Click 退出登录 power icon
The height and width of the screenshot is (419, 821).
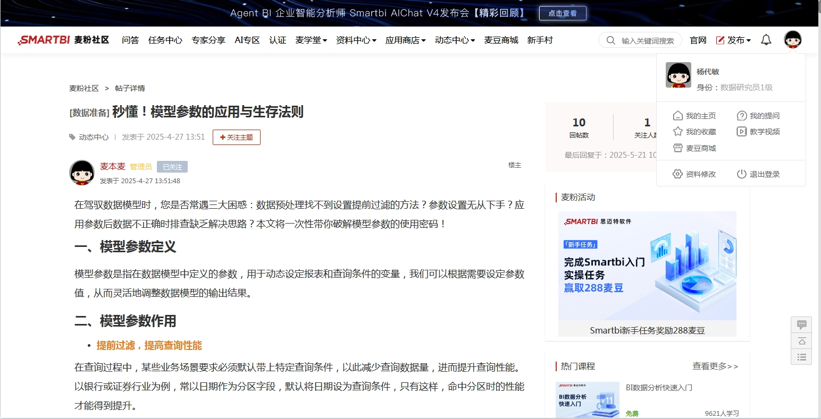click(x=741, y=174)
